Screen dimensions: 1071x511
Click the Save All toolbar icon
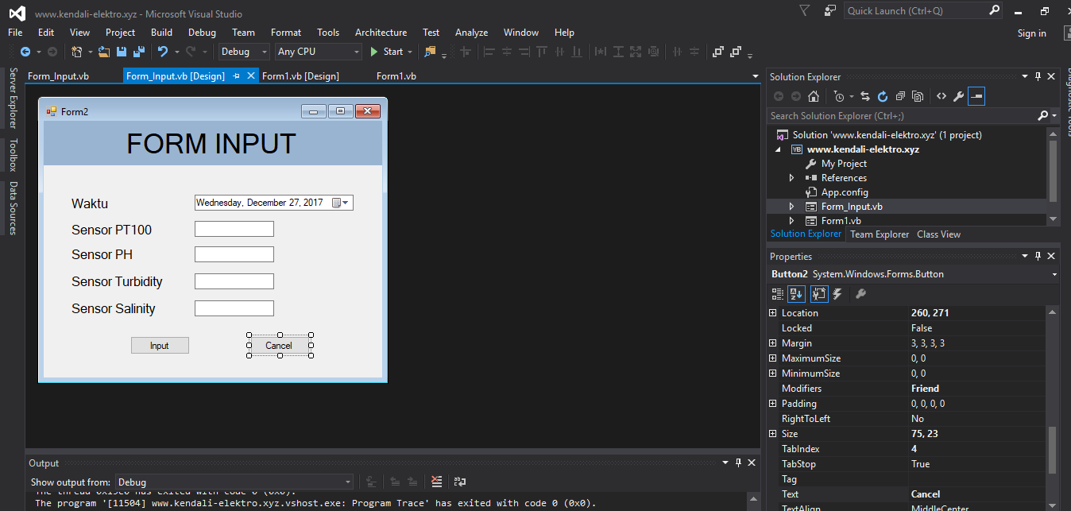tap(139, 52)
